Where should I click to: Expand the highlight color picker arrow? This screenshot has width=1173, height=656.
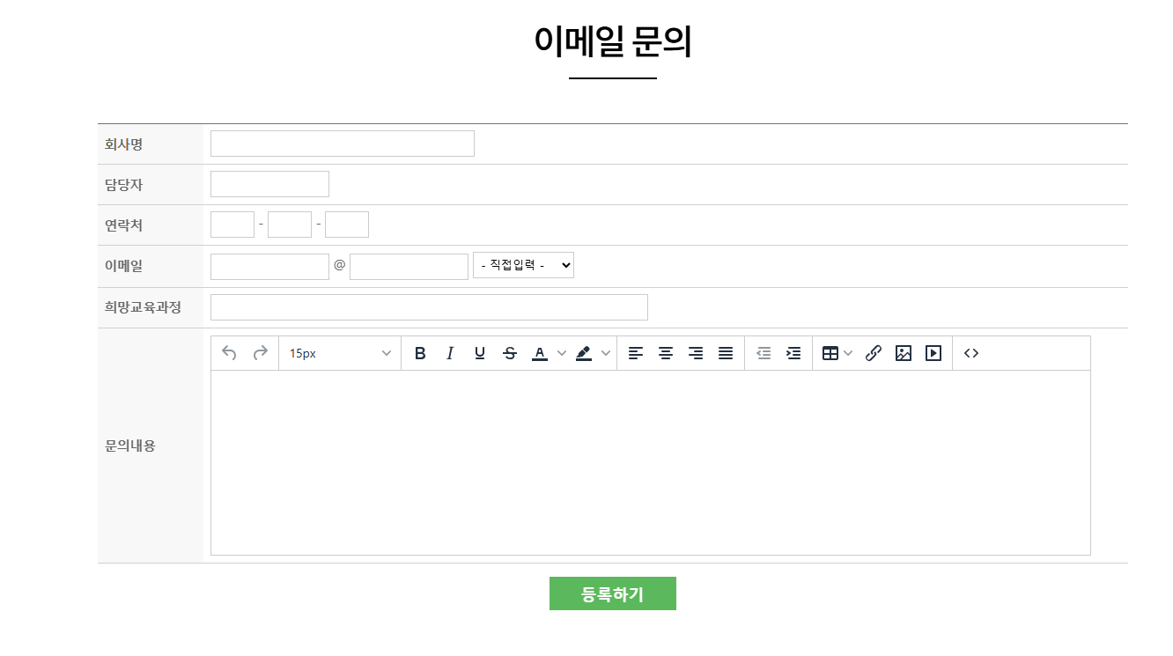606,353
